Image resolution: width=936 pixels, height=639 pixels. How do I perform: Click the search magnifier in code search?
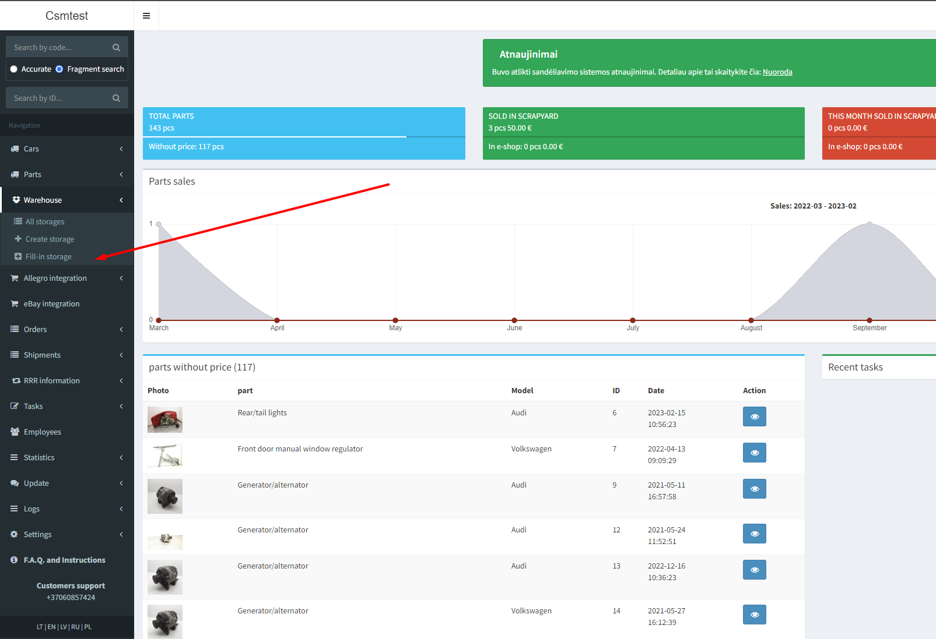tap(116, 48)
